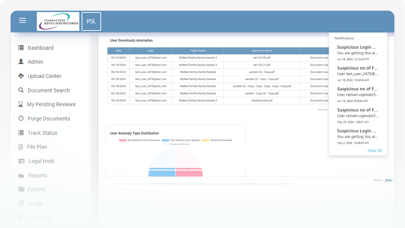Click View All notifications link

coord(375,150)
